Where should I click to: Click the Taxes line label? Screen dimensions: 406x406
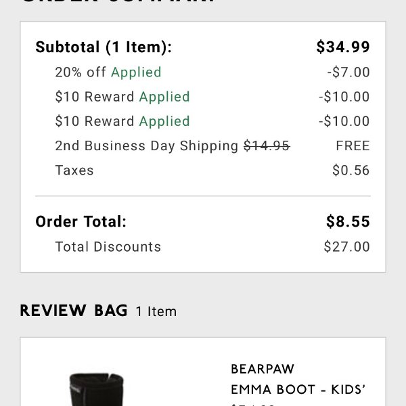click(74, 171)
